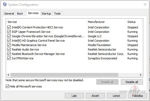The height and width of the screenshot is (101, 150).
Task: Toggle Google Chrome Elevation Service checkbox
Action: pyautogui.click(x=9, y=36)
